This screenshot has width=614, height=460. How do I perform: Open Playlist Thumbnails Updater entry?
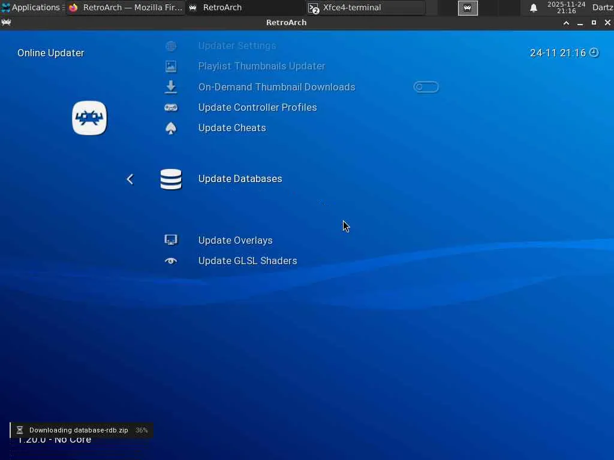(261, 66)
